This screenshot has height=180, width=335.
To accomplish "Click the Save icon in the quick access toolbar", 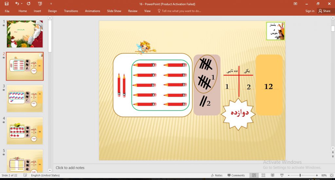I will [7, 4].
